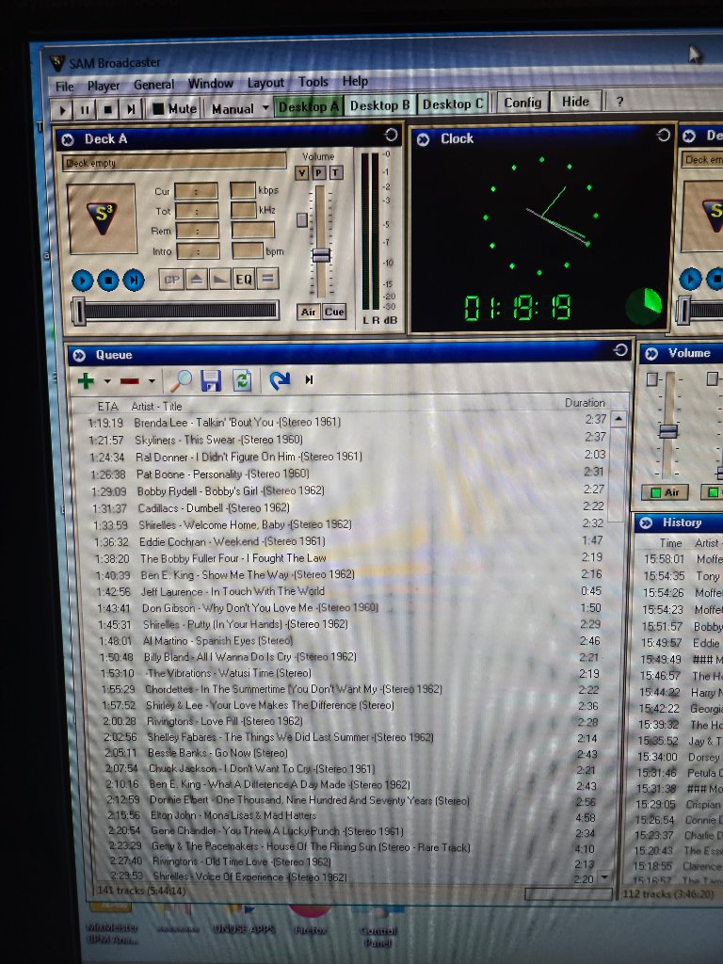723x964 pixels.
Task: Open the Tools menu
Action: click(x=313, y=81)
